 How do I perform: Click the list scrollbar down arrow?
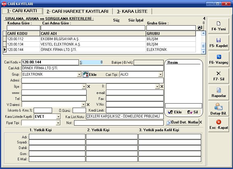coord(203,52)
